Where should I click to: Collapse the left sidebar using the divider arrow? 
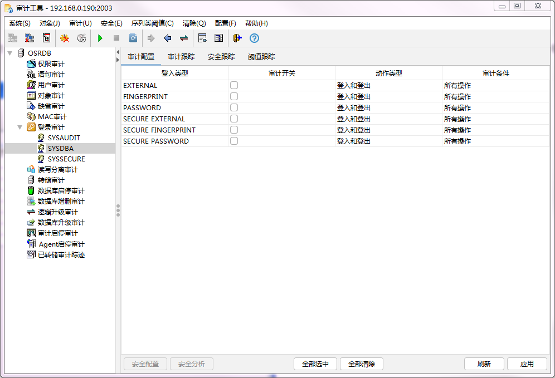click(x=118, y=50)
